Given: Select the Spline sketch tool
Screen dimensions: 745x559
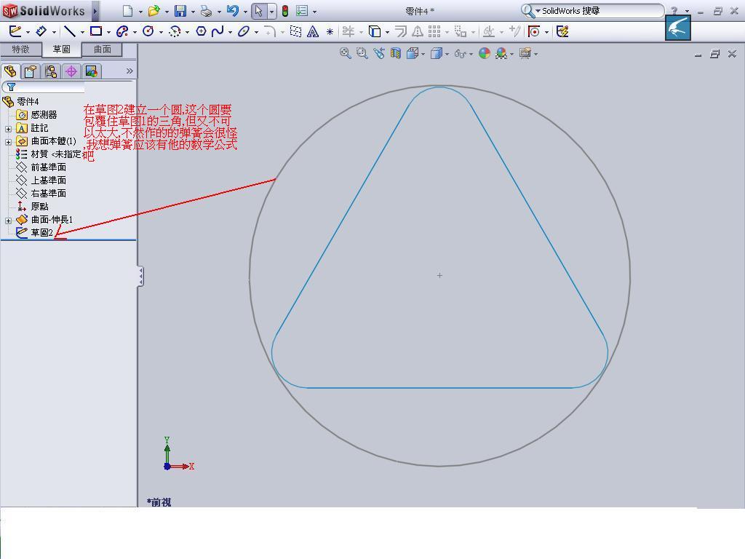Looking at the screenshot, I should (218, 31).
